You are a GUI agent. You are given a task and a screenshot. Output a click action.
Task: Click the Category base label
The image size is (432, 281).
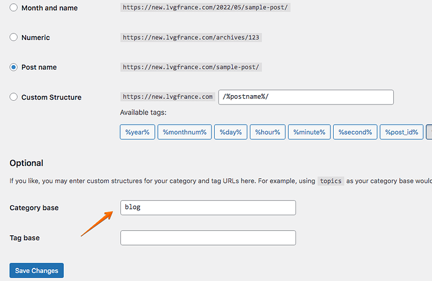(x=34, y=208)
